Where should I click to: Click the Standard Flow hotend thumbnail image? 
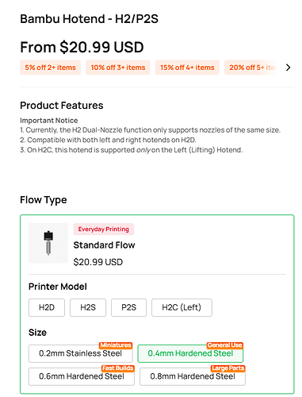48,243
